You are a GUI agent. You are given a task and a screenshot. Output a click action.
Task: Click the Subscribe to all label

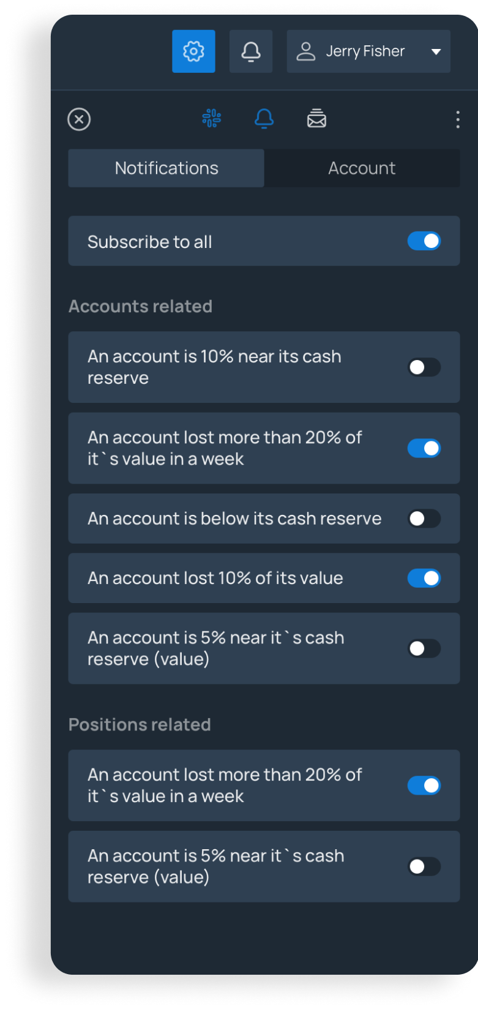(150, 242)
